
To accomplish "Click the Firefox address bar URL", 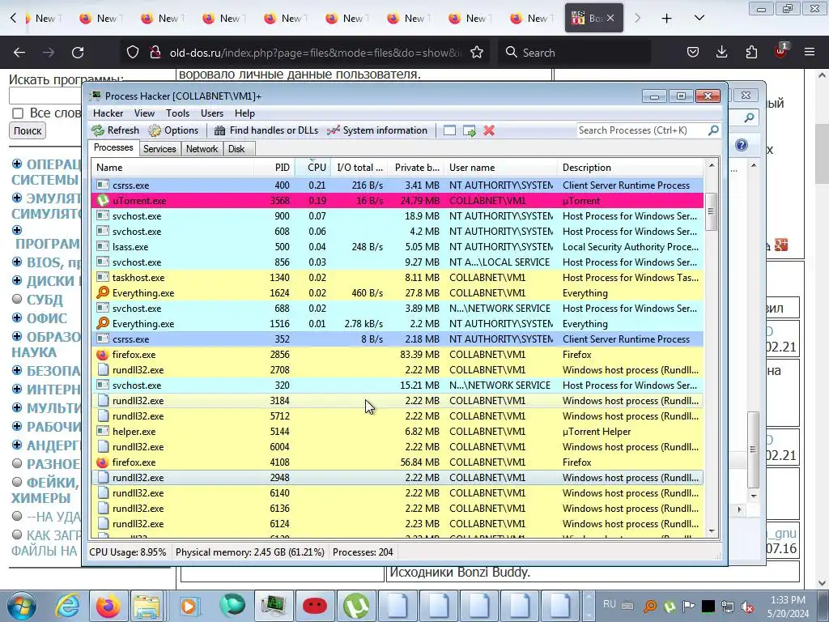I will click(315, 53).
